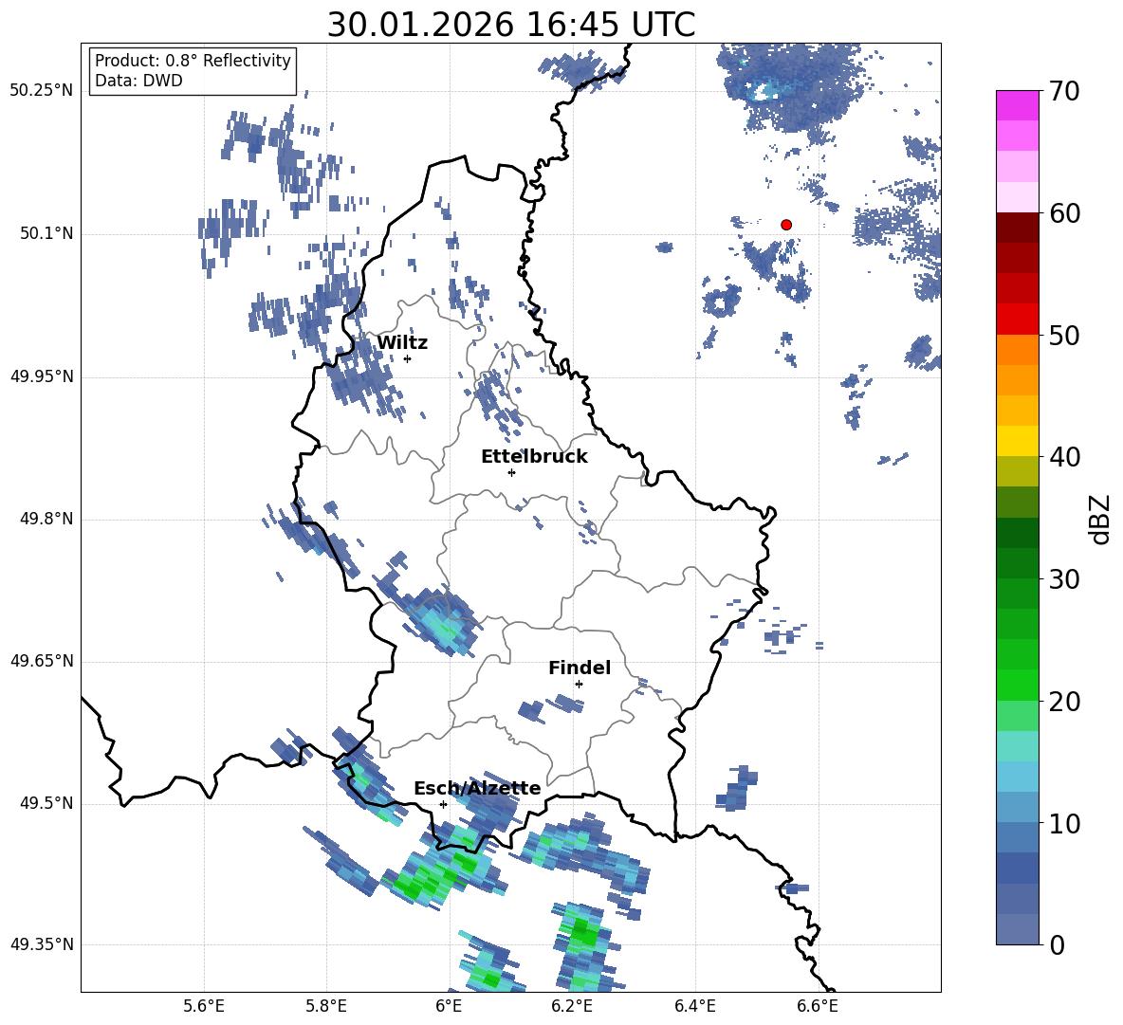Screen dimensions: 1123x1025
Task: Click the magenta top colorbar segment
Action: pyautogui.click(x=1017, y=106)
